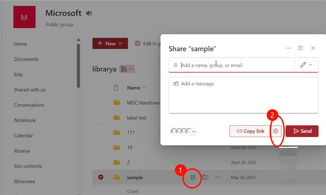Click folder icon for 10
The height and width of the screenshot is (195, 326).
tap(117, 148)
